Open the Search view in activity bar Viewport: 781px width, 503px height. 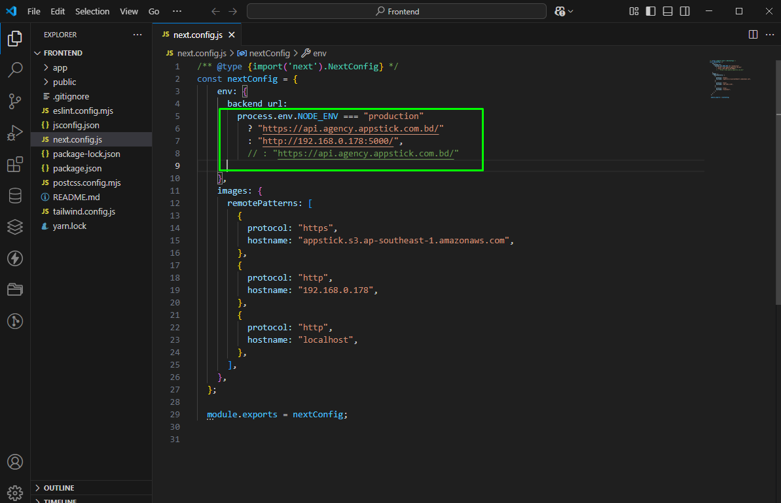15,69
